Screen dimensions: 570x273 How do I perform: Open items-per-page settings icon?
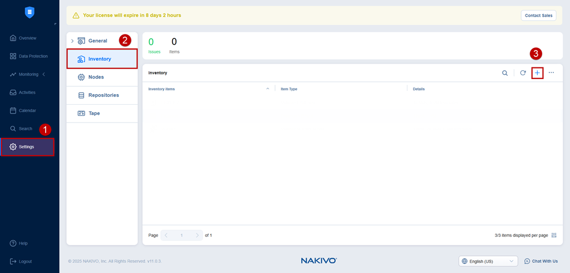[554, 235]
